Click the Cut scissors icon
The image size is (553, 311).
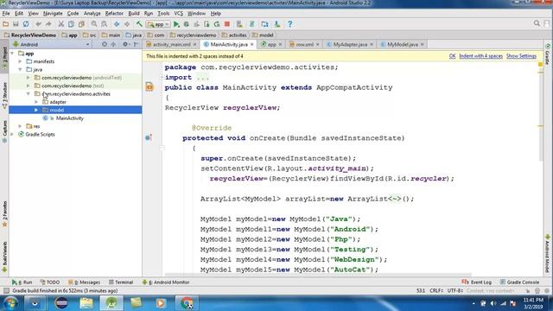point(61,24)
